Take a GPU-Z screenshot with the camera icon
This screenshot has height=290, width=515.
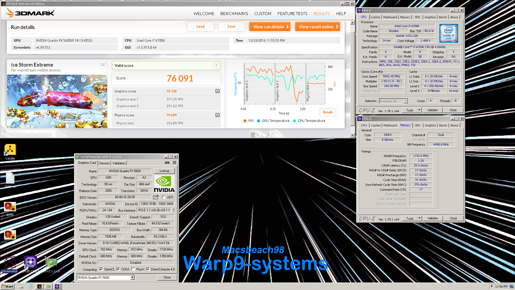(x=167, y=163)
